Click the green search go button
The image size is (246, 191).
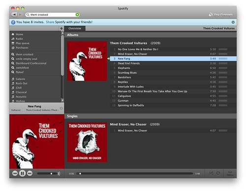pyautogui.click(x=77, y=15)
